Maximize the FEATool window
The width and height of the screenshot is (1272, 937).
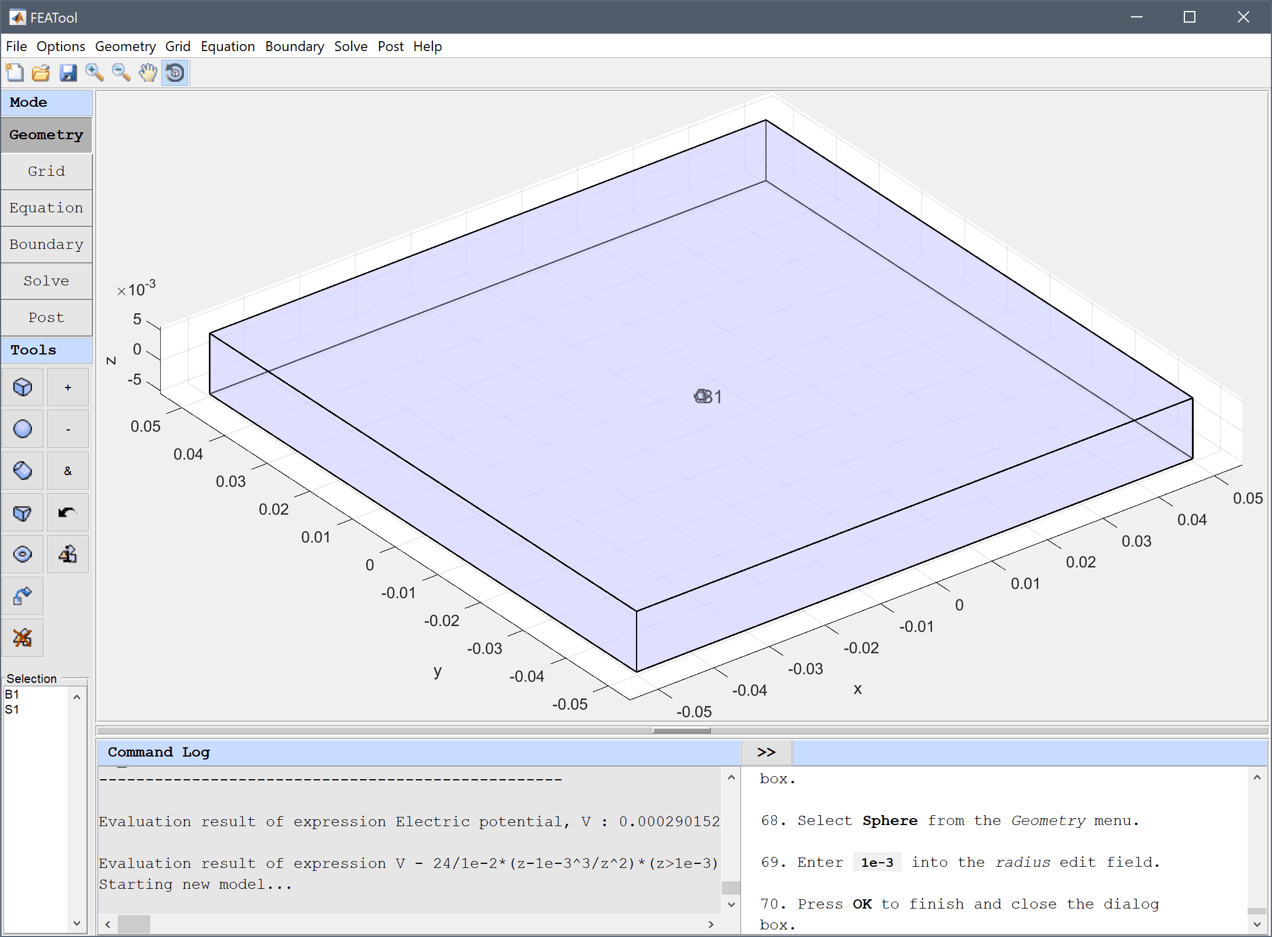pyautogui.click(x=1190, y=17)
